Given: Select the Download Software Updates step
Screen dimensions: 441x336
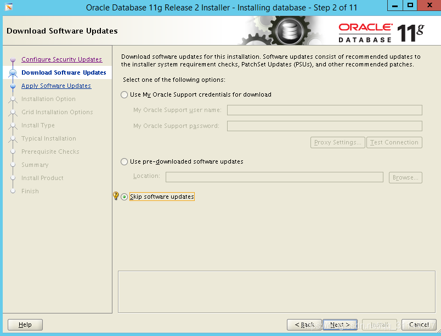Looking at the screenshot, I should [x=64, y=72].
